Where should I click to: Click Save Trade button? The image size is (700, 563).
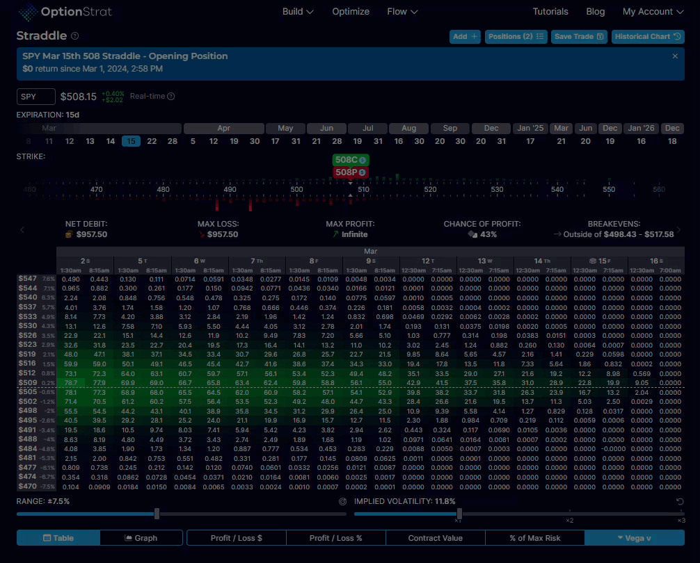pos(578,37)
